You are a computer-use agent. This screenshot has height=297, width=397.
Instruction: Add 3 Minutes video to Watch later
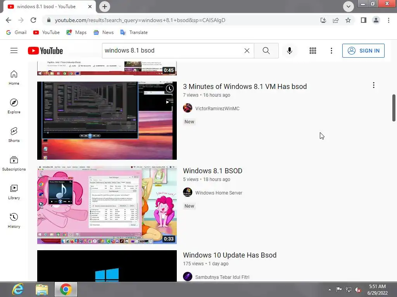tap(169, 89)
